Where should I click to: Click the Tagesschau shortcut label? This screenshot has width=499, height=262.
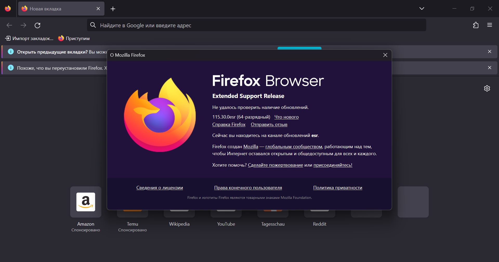point(273,224)
